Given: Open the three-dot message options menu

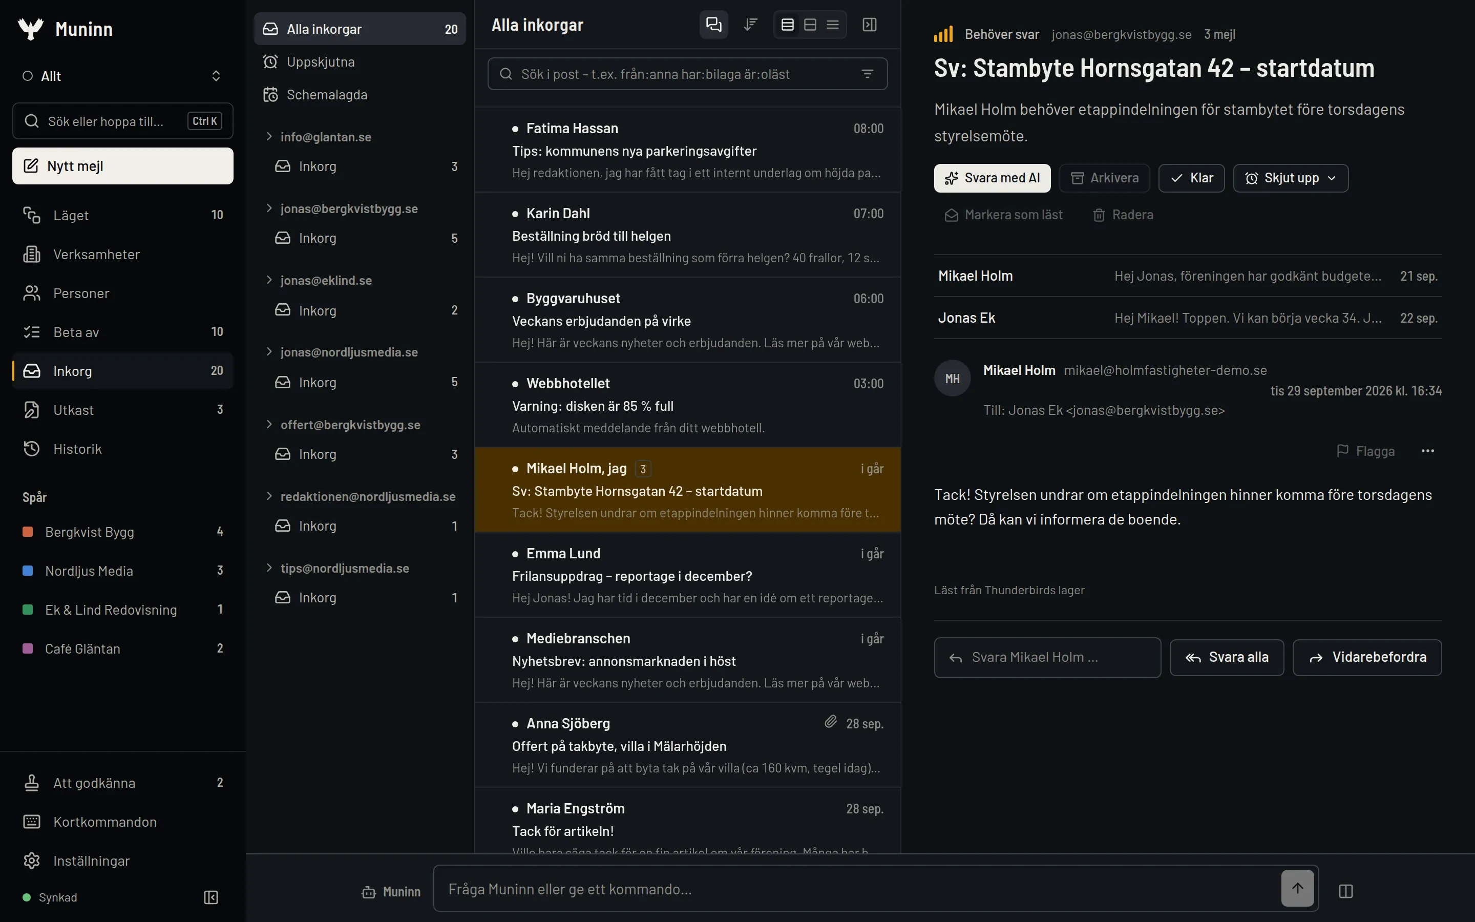Looking at the screenshot, I should (1427, 451).
